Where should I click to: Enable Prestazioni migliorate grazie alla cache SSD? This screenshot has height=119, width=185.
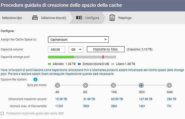pyautogui.click(x=2, y=114)
